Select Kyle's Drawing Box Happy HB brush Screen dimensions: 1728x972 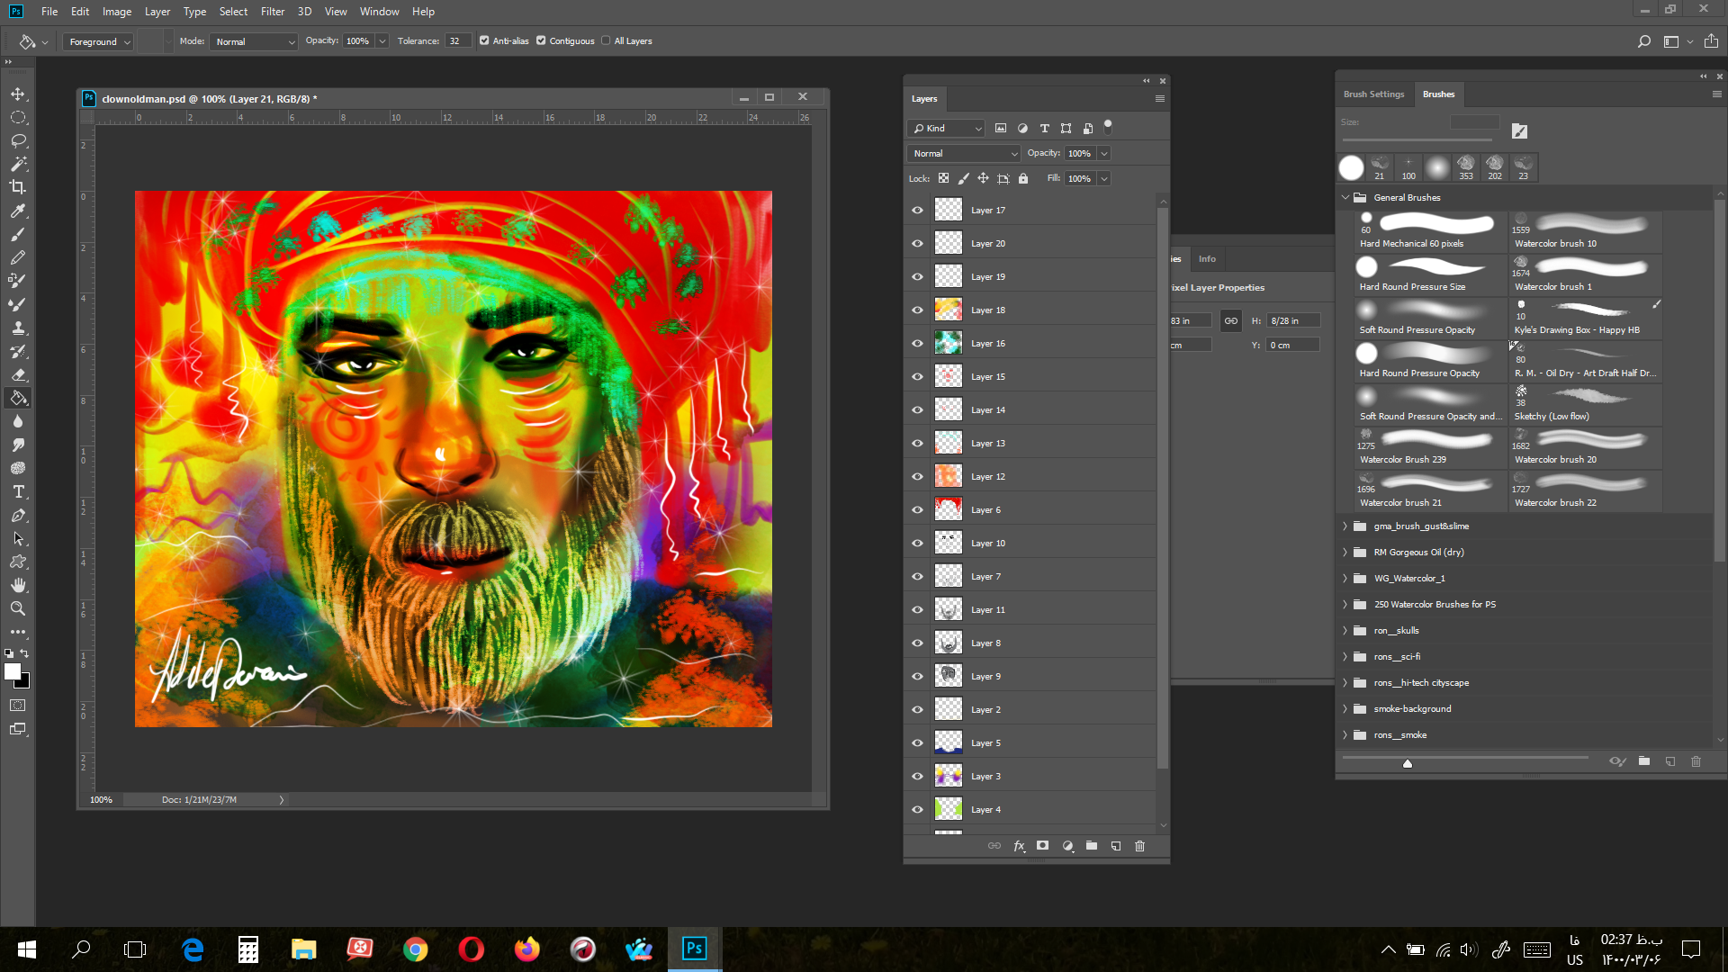coord(1585,318)
